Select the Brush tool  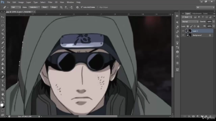(x=3, y=47)
